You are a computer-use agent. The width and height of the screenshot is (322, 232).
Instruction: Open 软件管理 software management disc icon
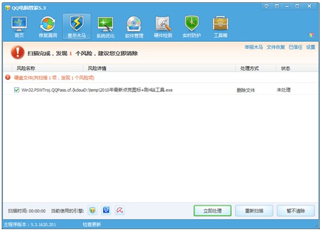tap(134, 26)
